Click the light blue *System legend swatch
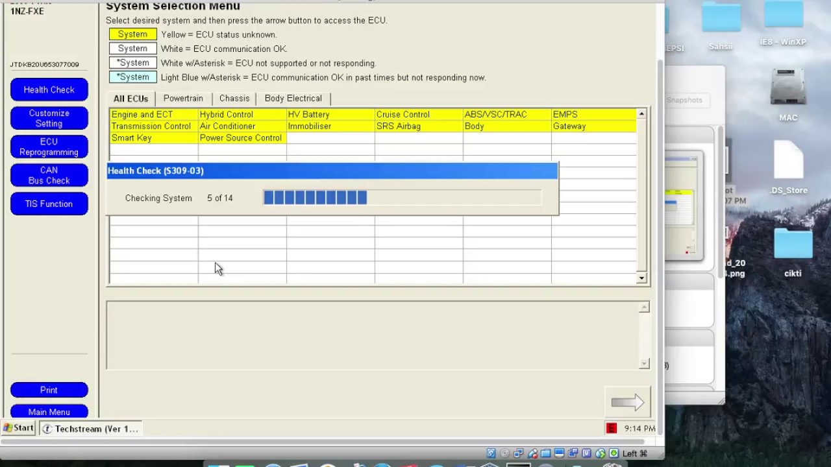This screenshot has width=831, height=467. click(133, 77)
